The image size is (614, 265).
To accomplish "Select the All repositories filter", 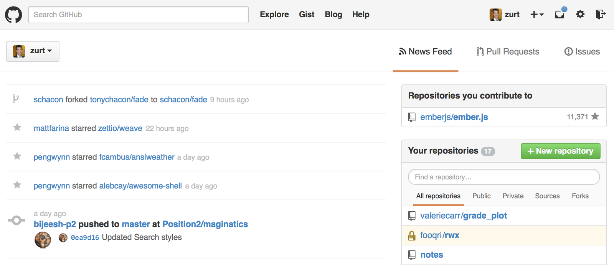I will (438, 196).
